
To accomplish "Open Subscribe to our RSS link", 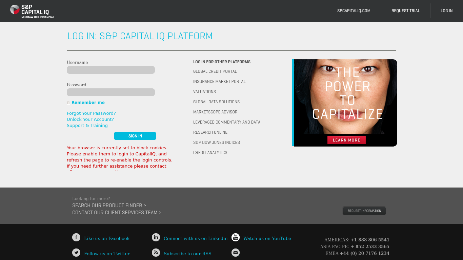I will (x=187, y=254).
